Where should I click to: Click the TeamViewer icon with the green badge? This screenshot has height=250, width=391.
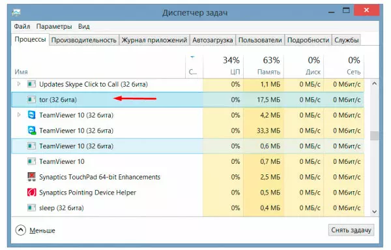click(x=32, y=131)
